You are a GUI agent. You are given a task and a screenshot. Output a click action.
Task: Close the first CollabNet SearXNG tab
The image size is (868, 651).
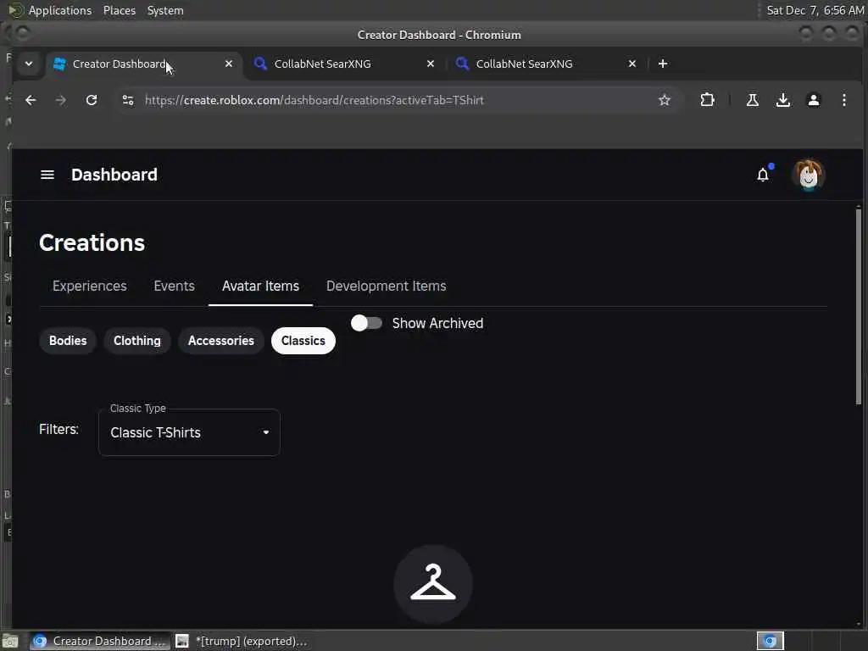[431, 64]
